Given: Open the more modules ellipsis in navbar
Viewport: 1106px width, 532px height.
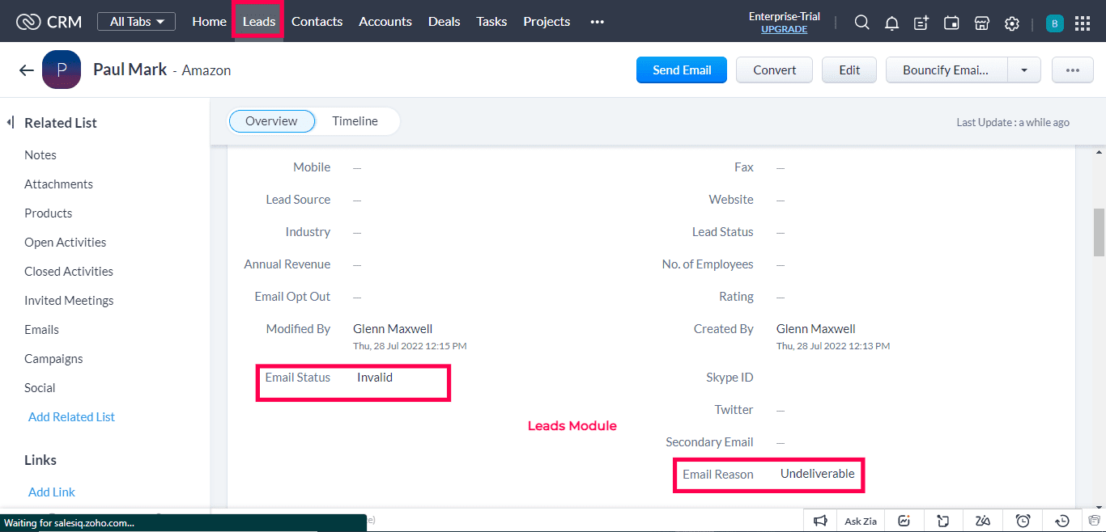Looking at the screenshot, I should coord(598,22).
